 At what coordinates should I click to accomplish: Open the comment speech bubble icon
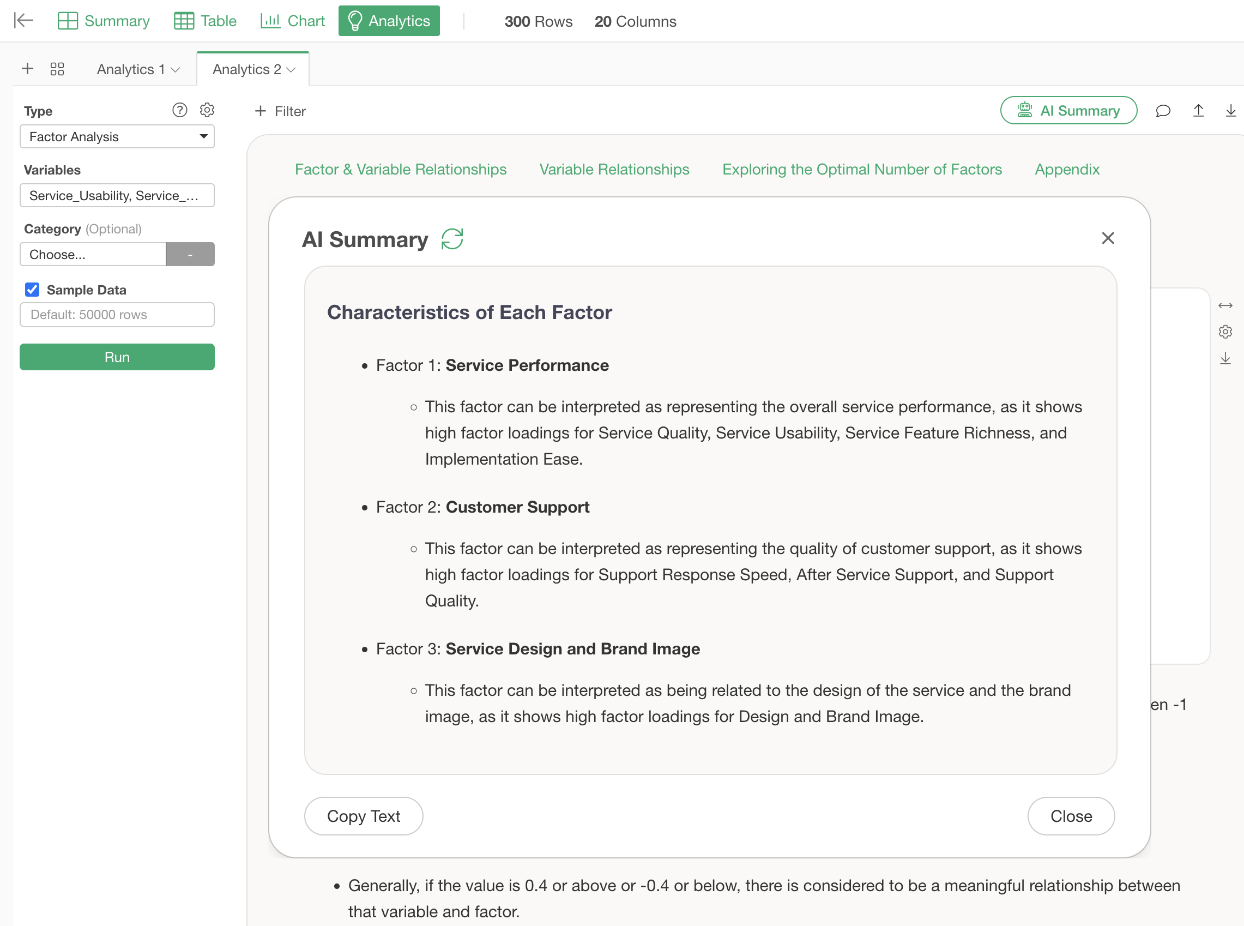pos(1163,111)
